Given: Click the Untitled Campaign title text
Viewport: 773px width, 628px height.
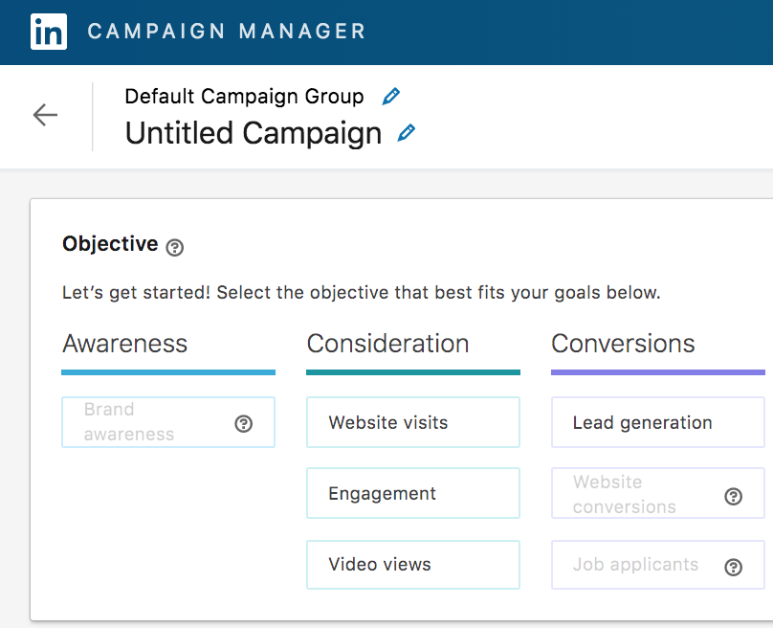Looking at the screenshot, I should 254,133.
